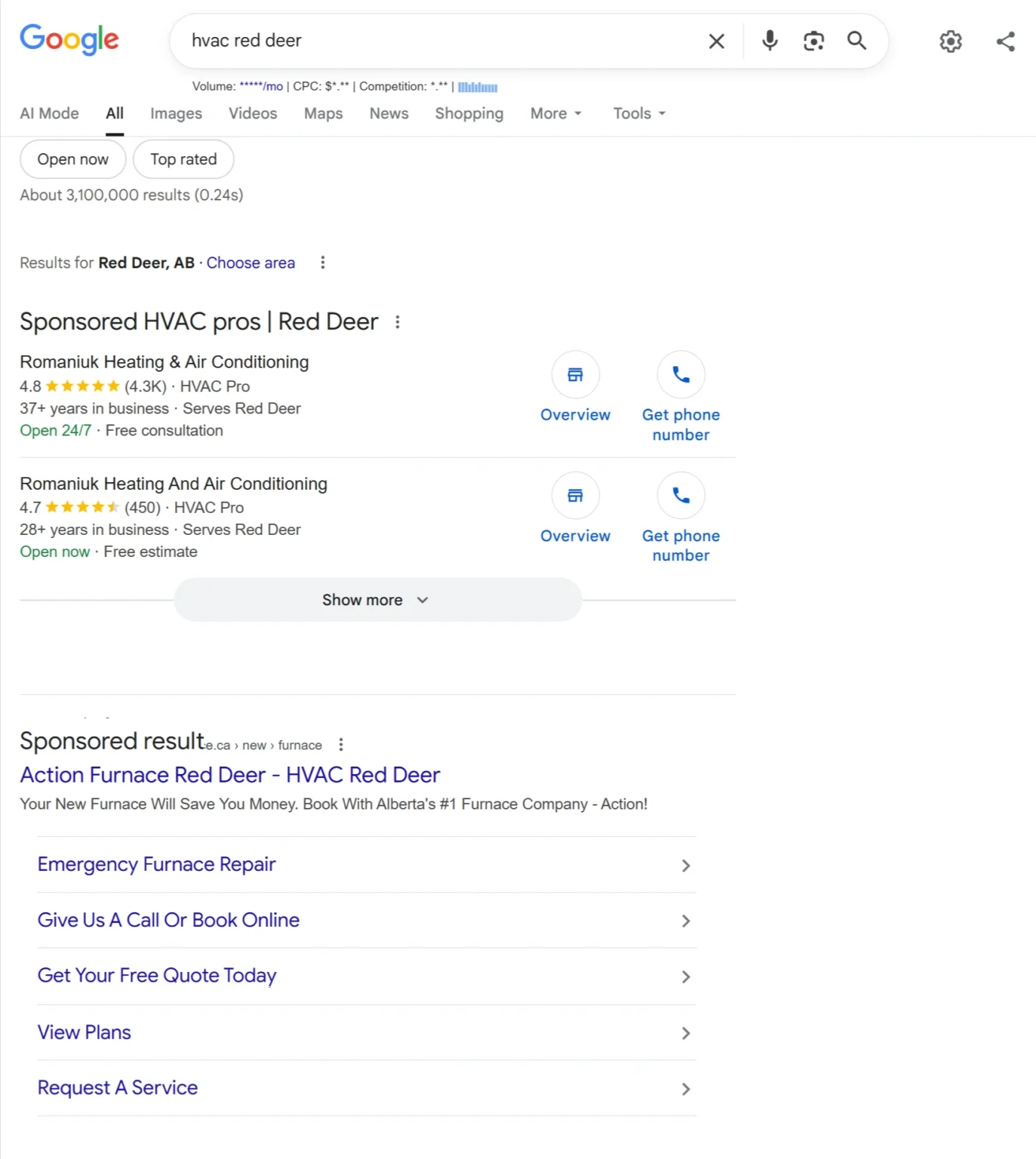Open the storefront Overview icon for Romaniuk Heating & Air Conditioning

click(x=575, y=374)
